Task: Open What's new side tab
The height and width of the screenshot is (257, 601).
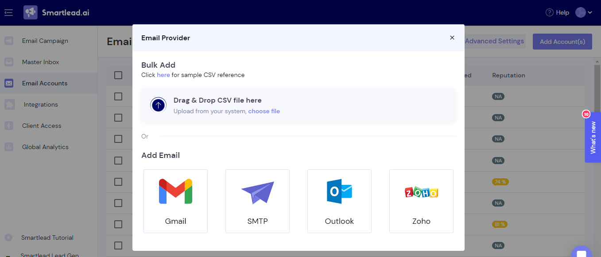Action: [x=593, y=138]
